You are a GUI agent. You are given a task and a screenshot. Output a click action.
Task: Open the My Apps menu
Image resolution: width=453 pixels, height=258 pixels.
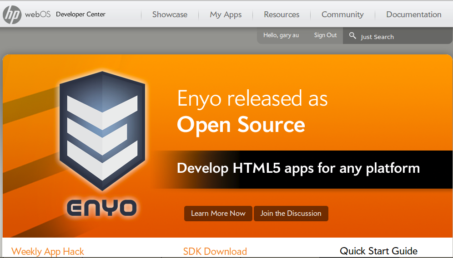tap(226, 15)
